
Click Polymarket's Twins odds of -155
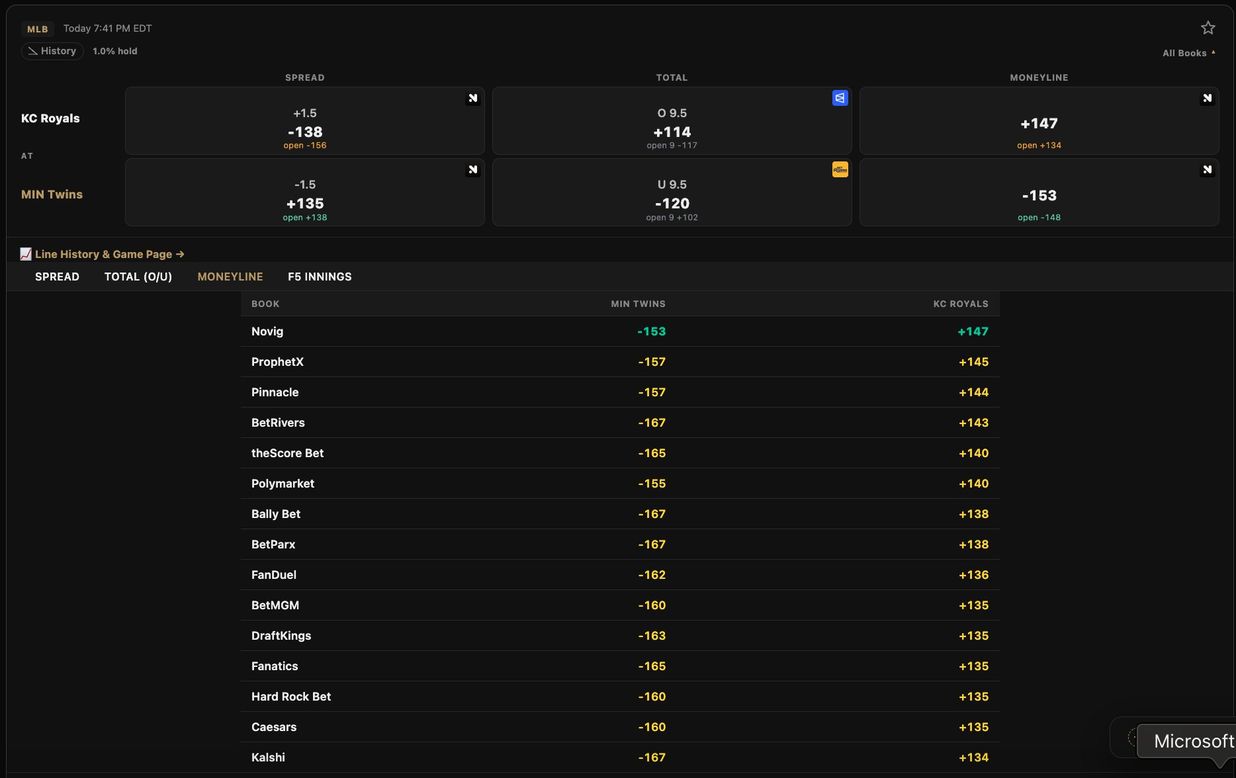coord(652,484)
